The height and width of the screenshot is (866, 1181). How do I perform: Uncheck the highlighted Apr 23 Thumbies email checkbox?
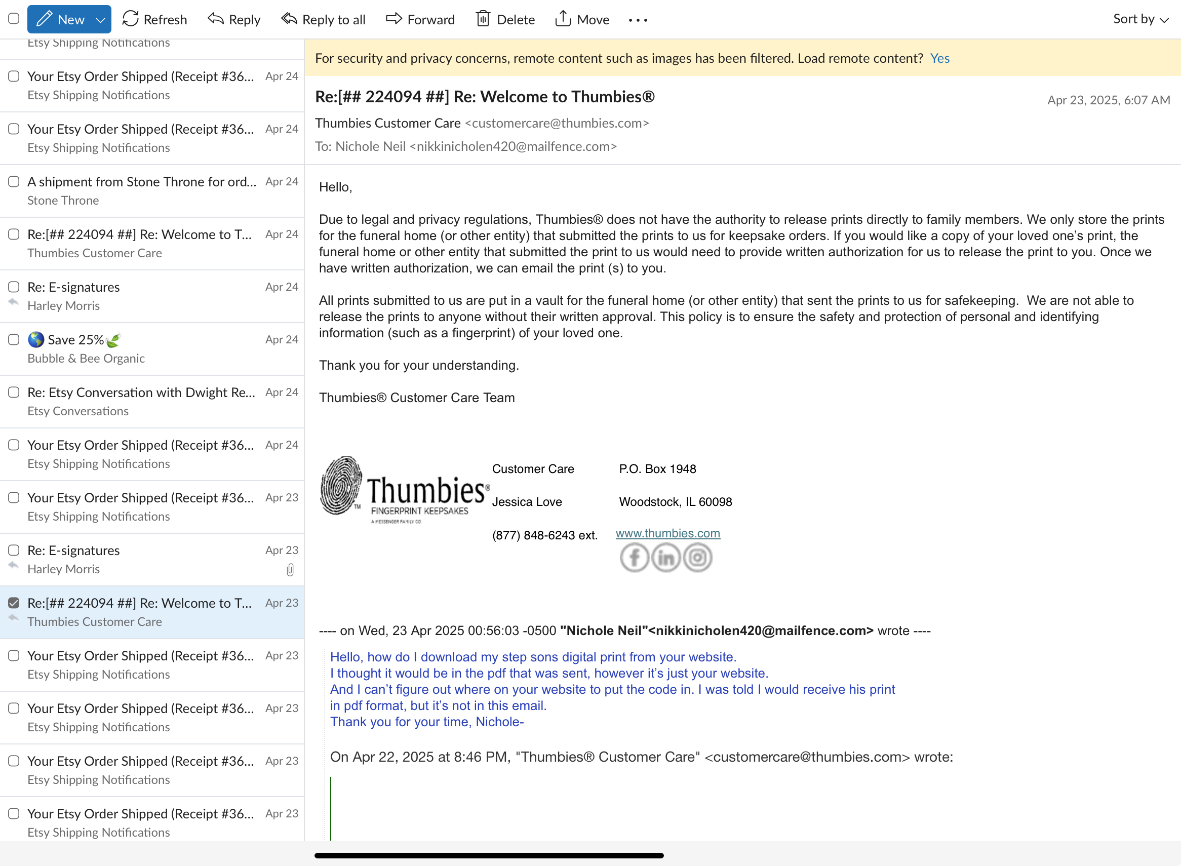pyautogui.click(x=14, y=603)
